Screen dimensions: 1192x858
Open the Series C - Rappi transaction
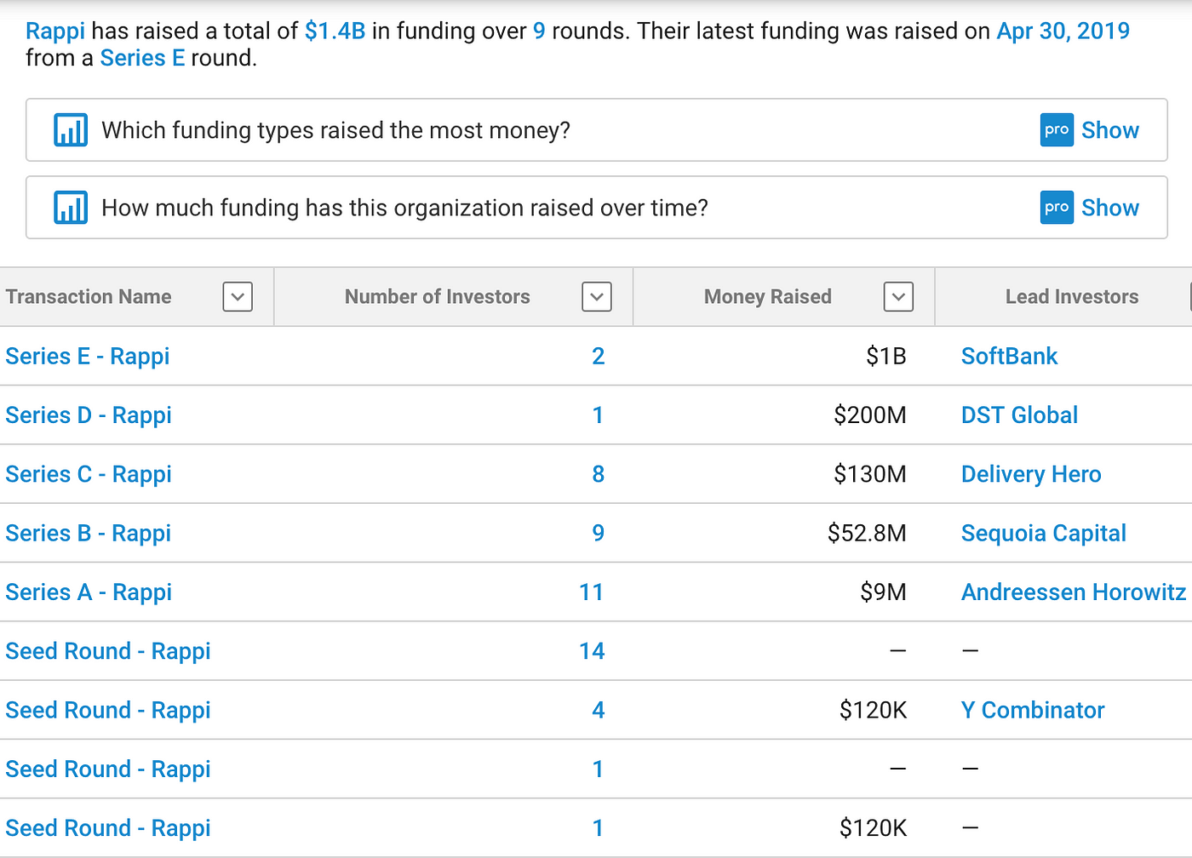[89, 473]
